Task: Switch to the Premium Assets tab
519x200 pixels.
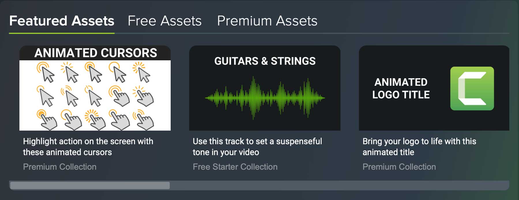Action: pos(268,20)
